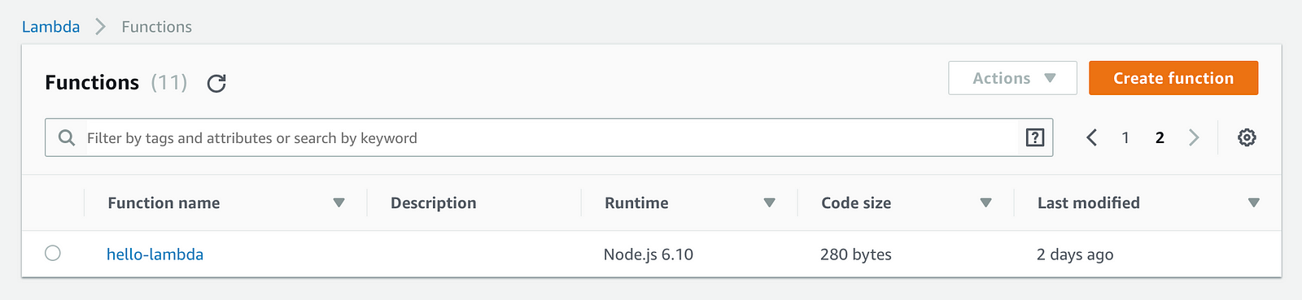
Task: Open the search filter help icon
Action: pyautogui.click(x=1035, y=137)
